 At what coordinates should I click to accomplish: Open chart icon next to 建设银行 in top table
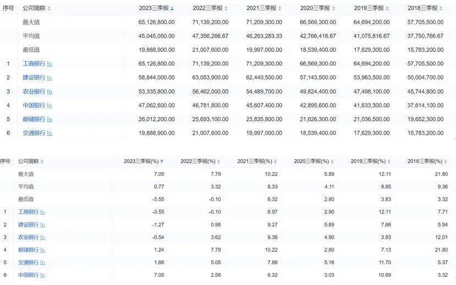click(50, 78)
